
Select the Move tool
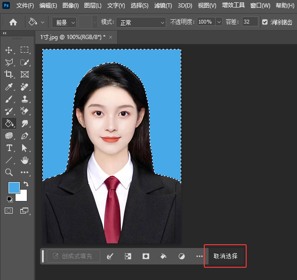point(9,50)
